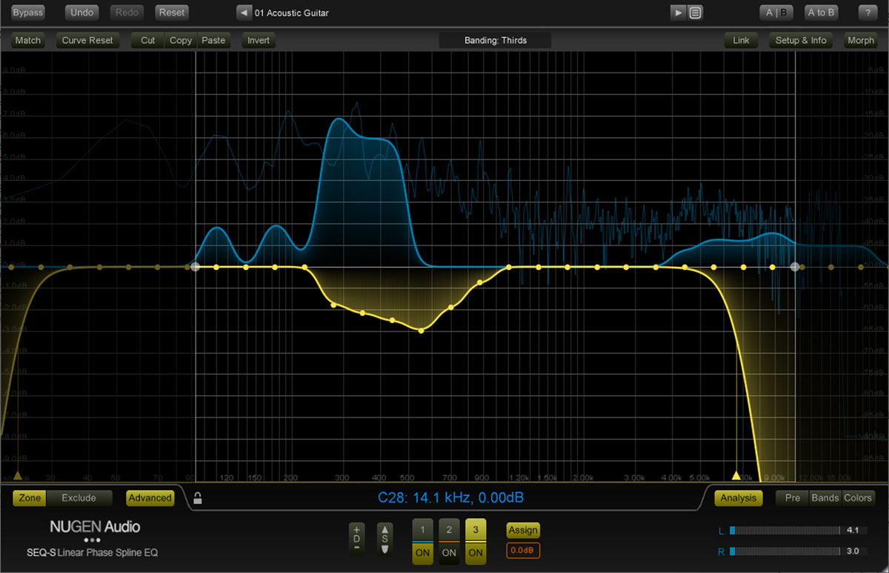
Task: Switch to the Bands tab
Action: coord(825,498)
